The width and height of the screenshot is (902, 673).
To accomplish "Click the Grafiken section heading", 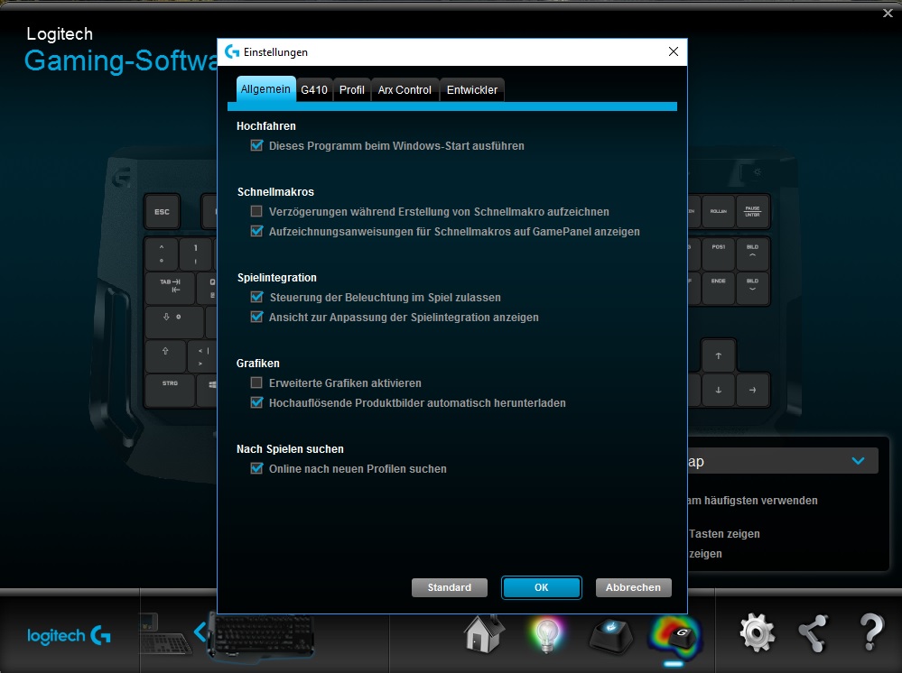I will pyautogui.click(x=257, y=364).
